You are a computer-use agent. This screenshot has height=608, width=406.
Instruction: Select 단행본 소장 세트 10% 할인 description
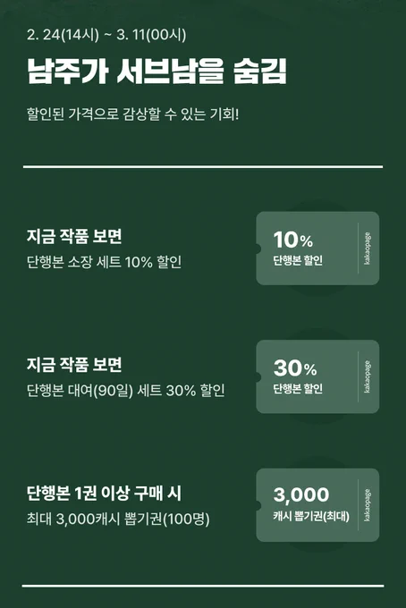click(x=105, y=263)
